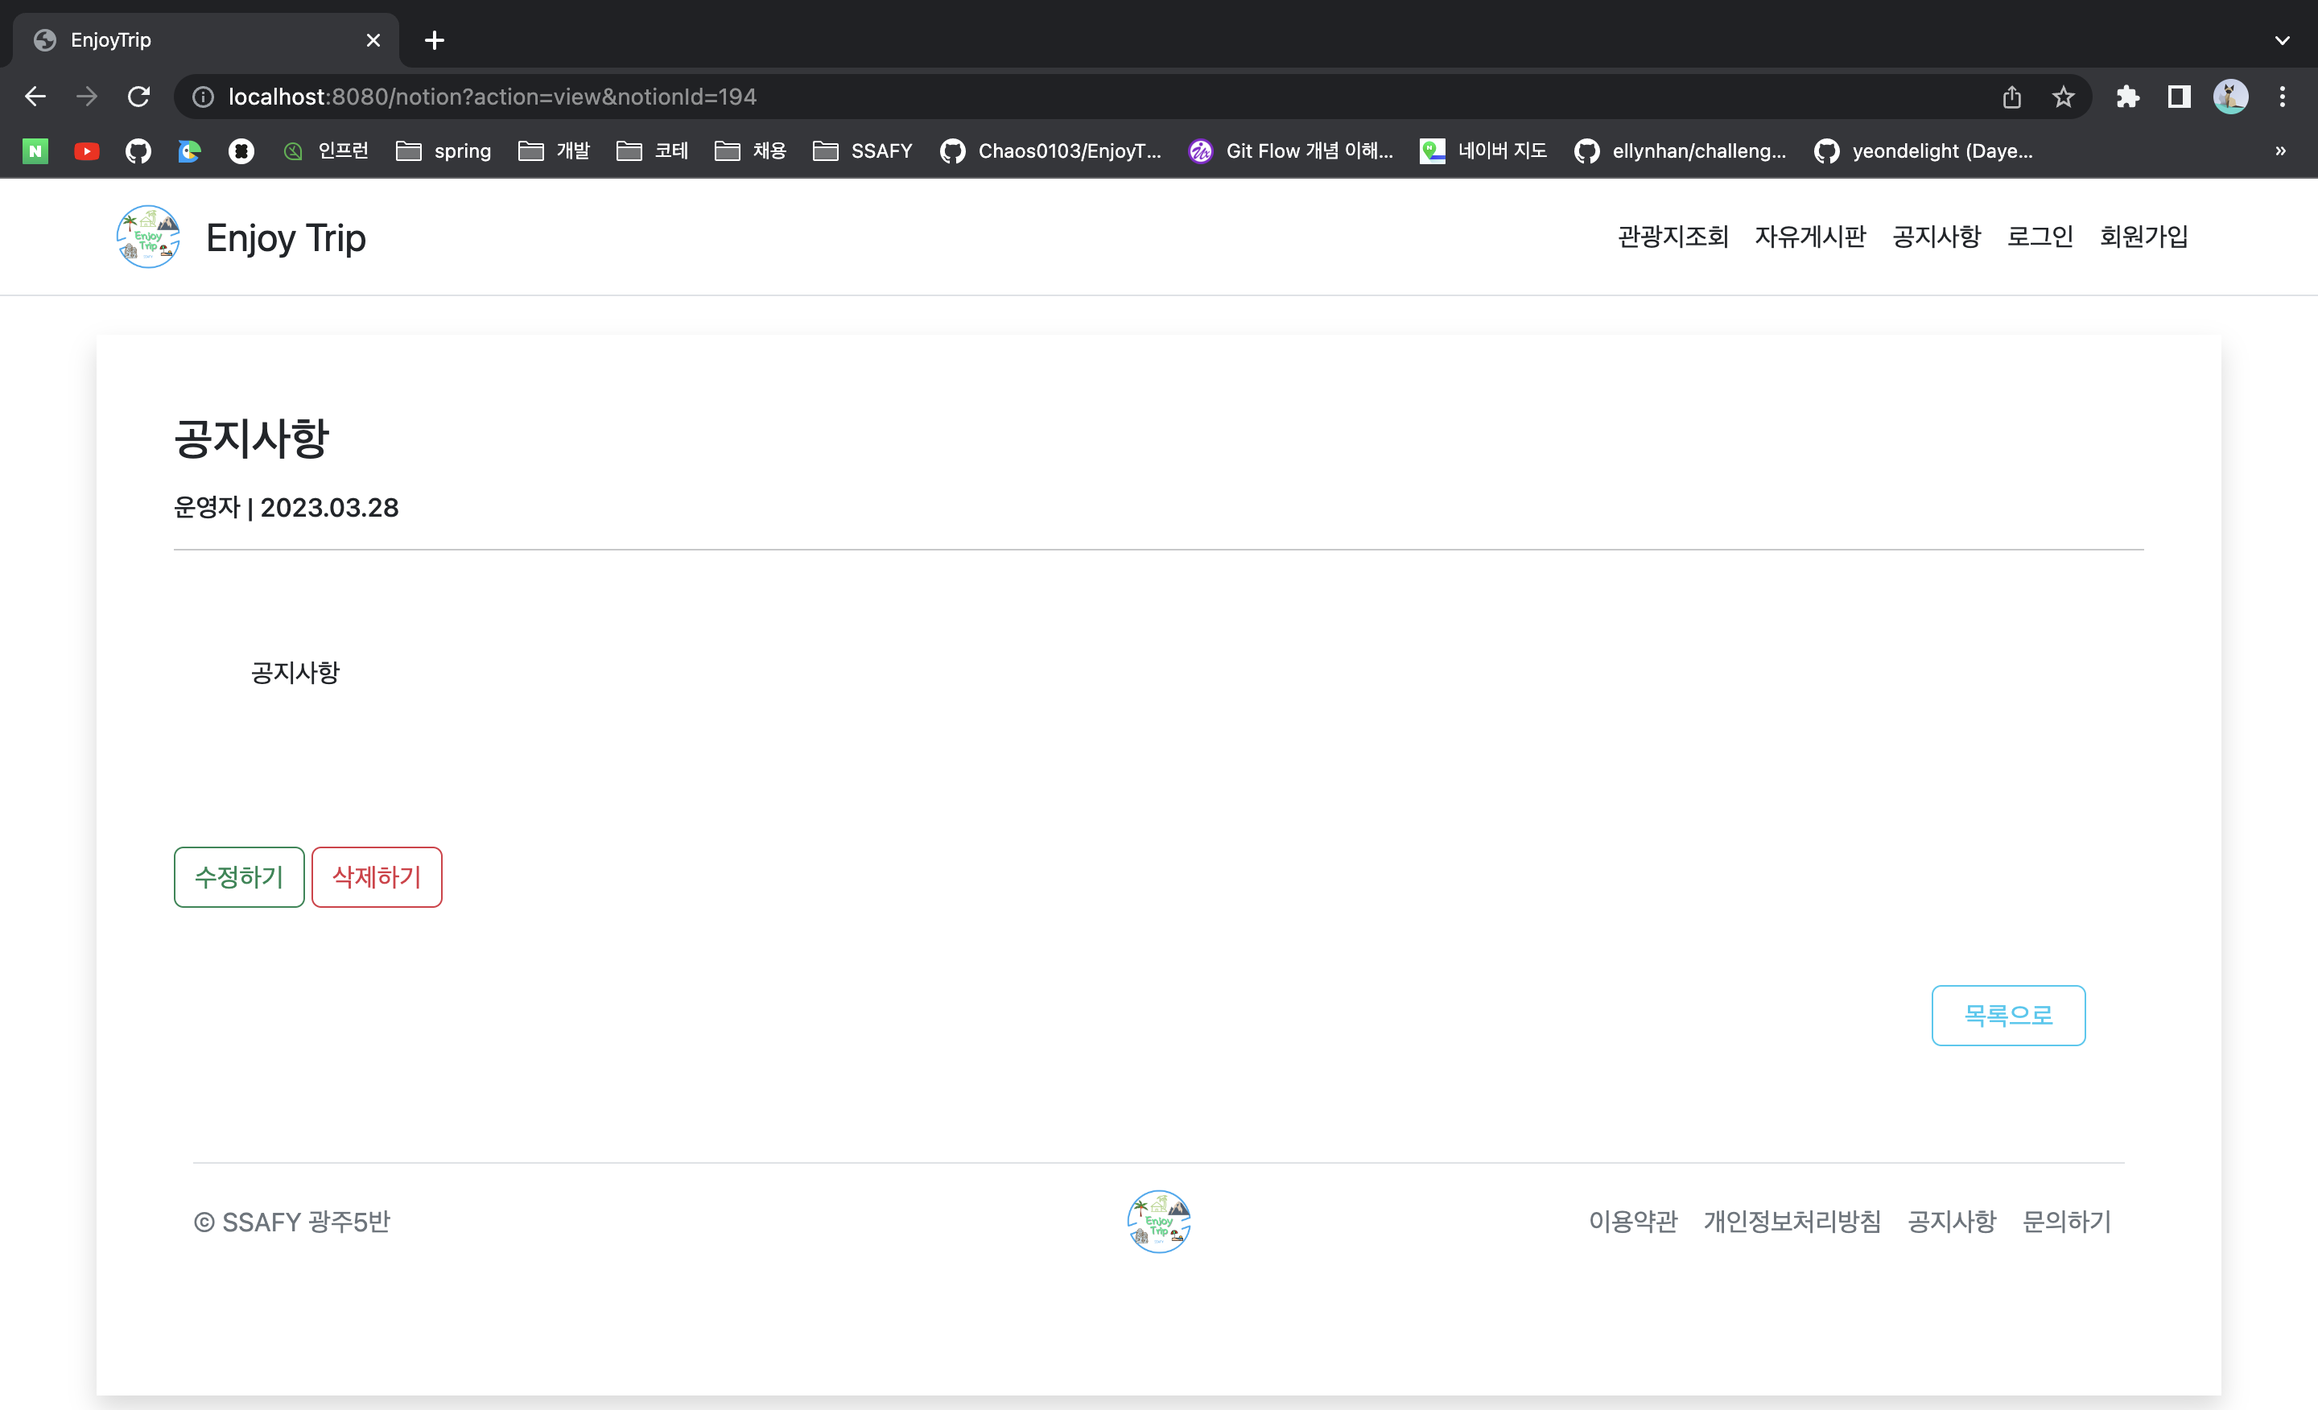Go back using the browser back arrow
Screen dimensions: 2318x1410
(35, 96)
